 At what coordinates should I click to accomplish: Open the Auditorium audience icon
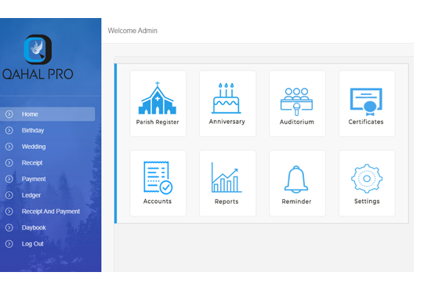[296, 101]
